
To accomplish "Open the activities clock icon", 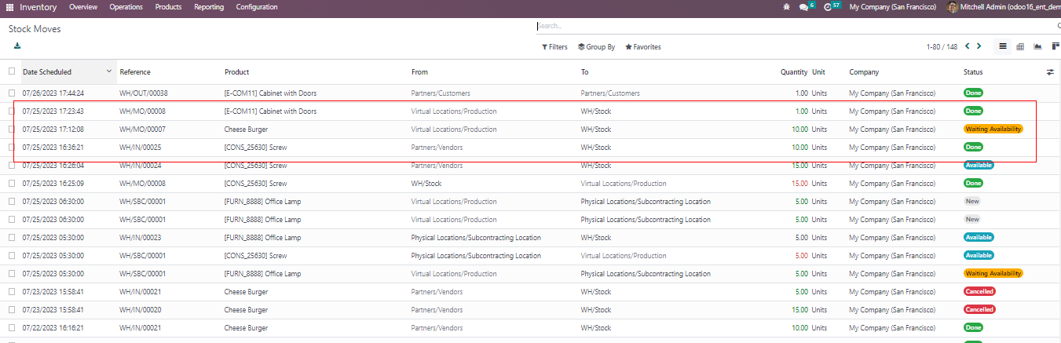I will pos(828,7).
